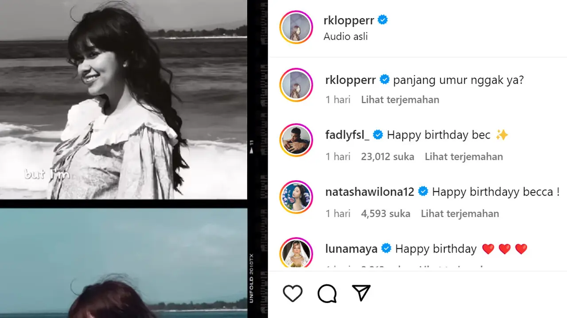The width and height of the screenshot is (567, 318).
Task: Click the verified badge beside natashawilona12
Action: click(x=423, y=191)
